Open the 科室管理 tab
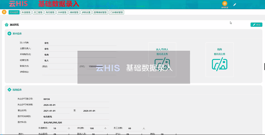Screen dimensions: 265x135 tap(26, 12)
